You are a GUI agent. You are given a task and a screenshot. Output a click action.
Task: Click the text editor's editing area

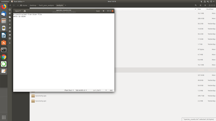pyautogui.click(x=64, y=51)
